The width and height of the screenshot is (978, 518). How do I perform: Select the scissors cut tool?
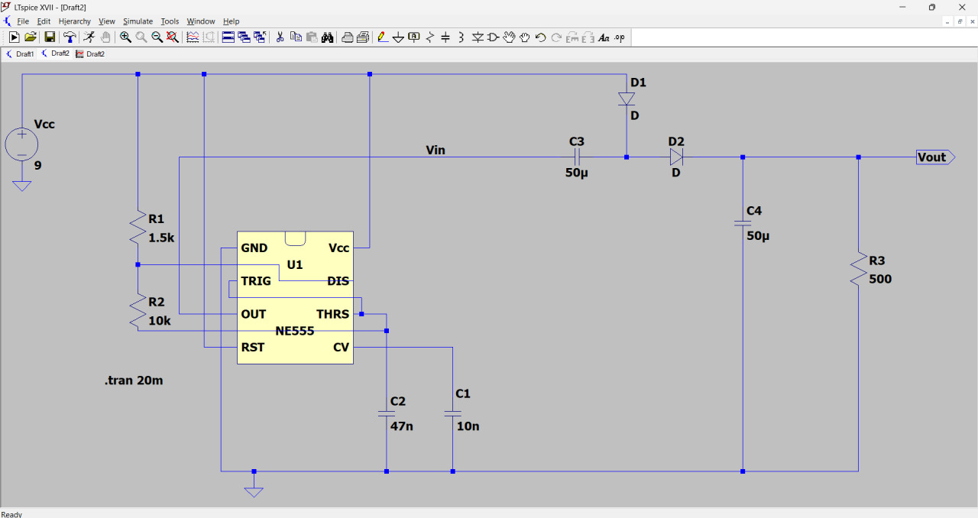[280, 37]
